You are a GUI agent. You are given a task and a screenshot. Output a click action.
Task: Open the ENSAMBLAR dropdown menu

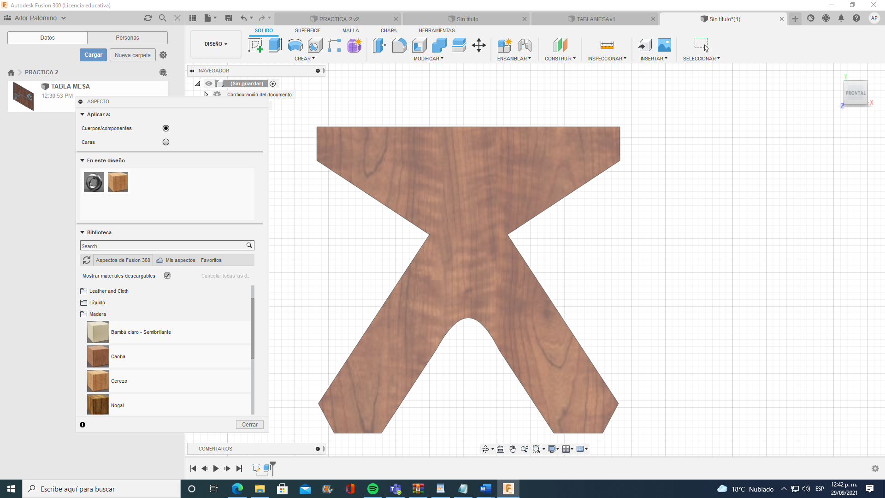(514, 59)
